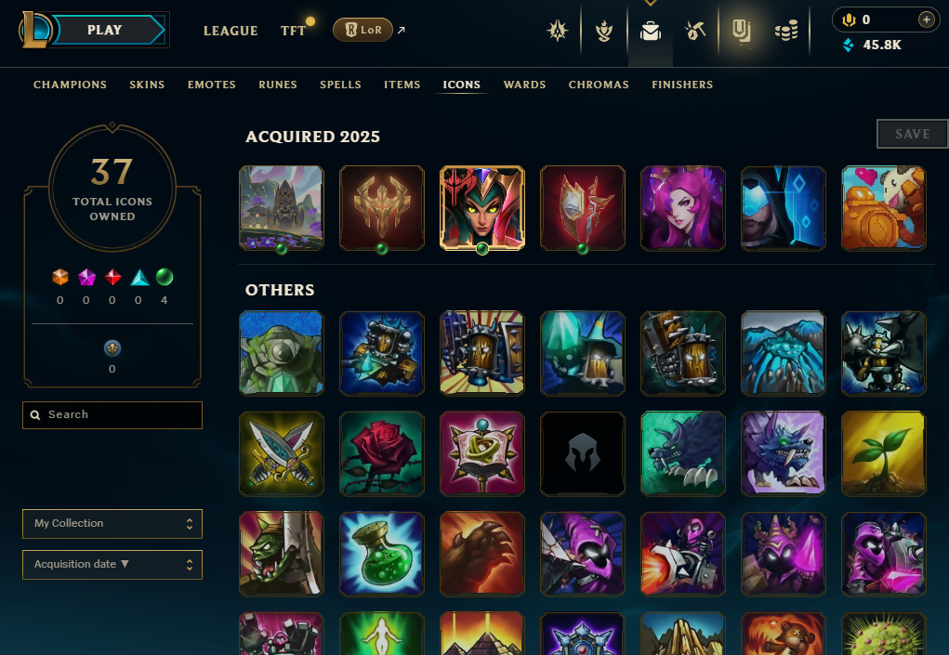Click the League client logo icon
Viewport: 949px width, 655px height.
click(35, 29)
